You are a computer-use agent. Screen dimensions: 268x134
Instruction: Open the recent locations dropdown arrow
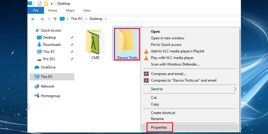click(49, 19)
